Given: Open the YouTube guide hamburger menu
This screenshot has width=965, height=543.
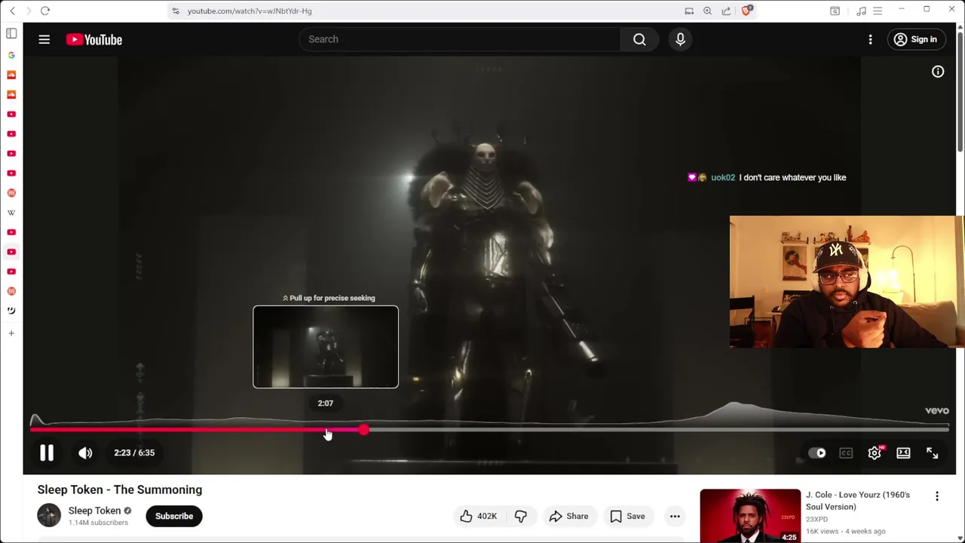Looking at the screenshot, I should coord(44,39).
